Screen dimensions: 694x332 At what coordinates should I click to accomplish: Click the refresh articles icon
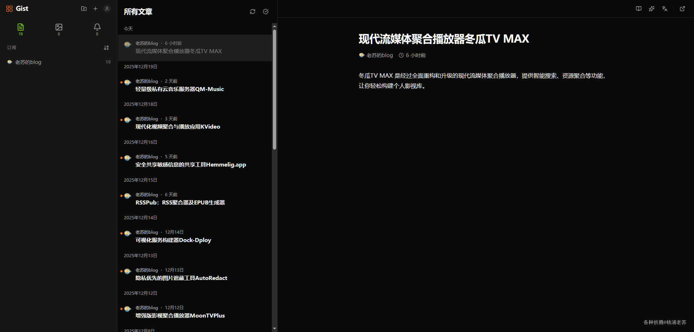[x=253, y=12]
